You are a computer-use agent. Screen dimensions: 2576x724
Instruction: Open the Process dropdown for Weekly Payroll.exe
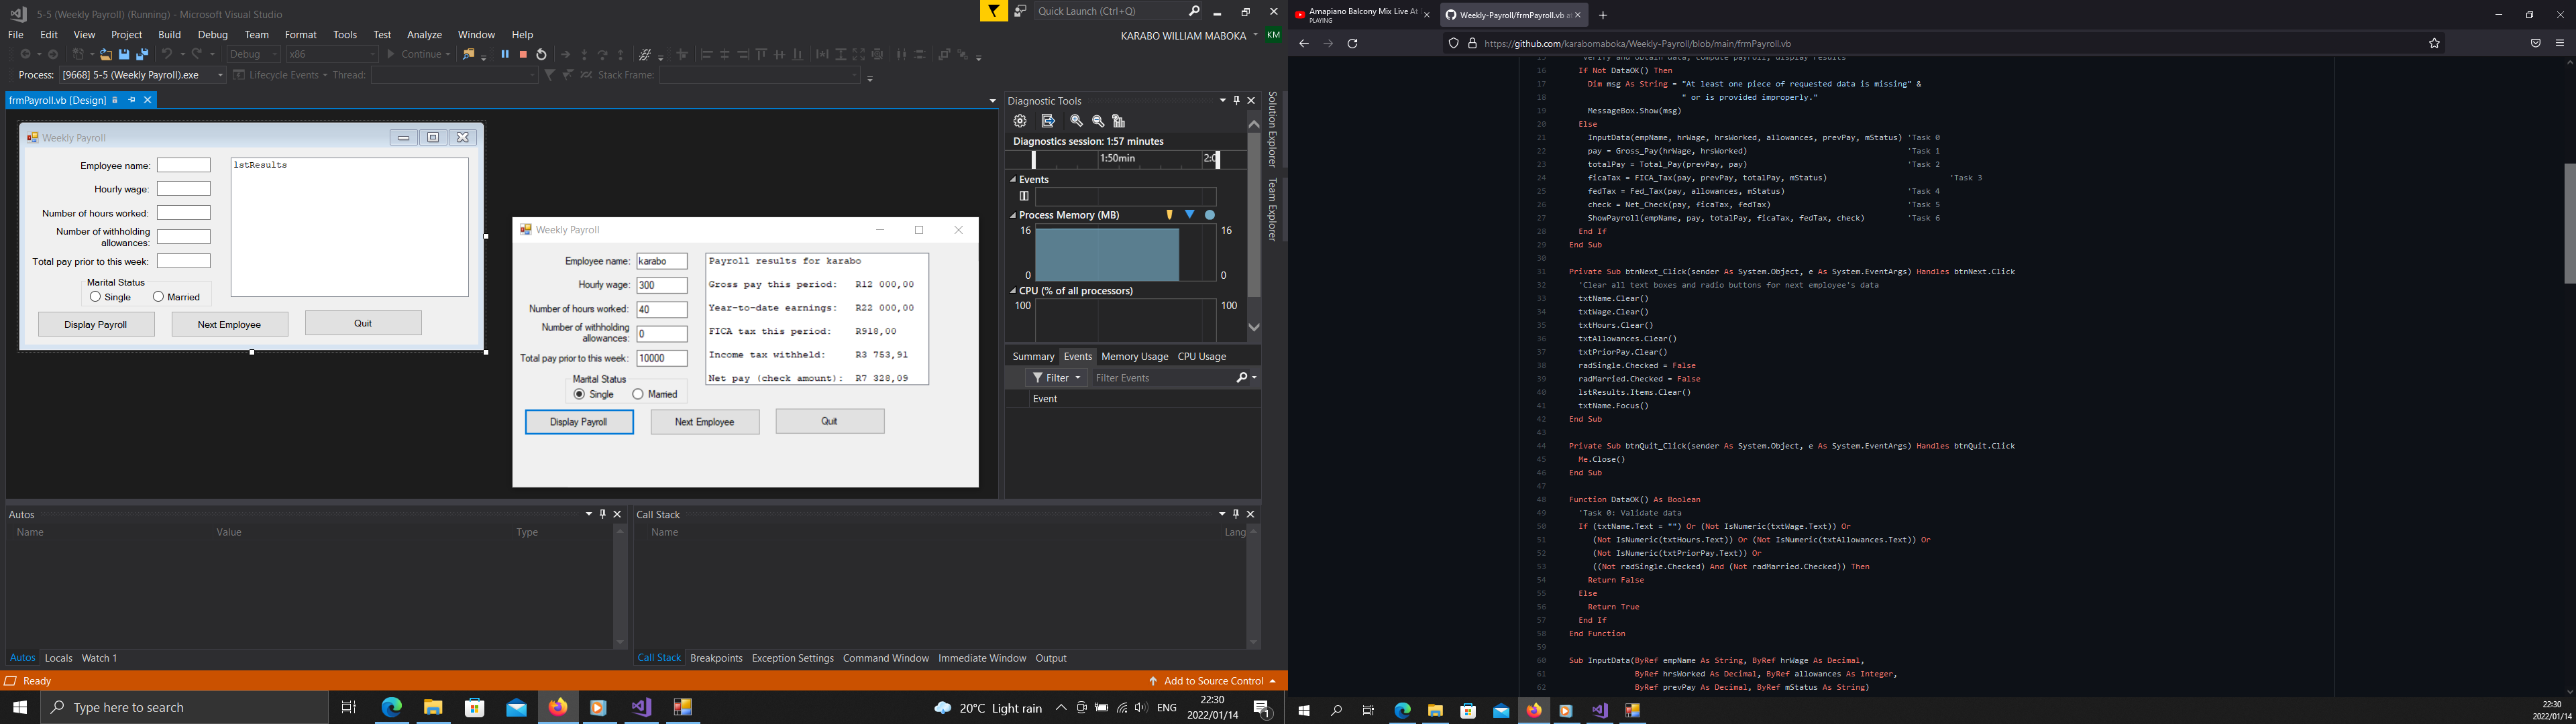pyautogui.click(x=220, y=75)
